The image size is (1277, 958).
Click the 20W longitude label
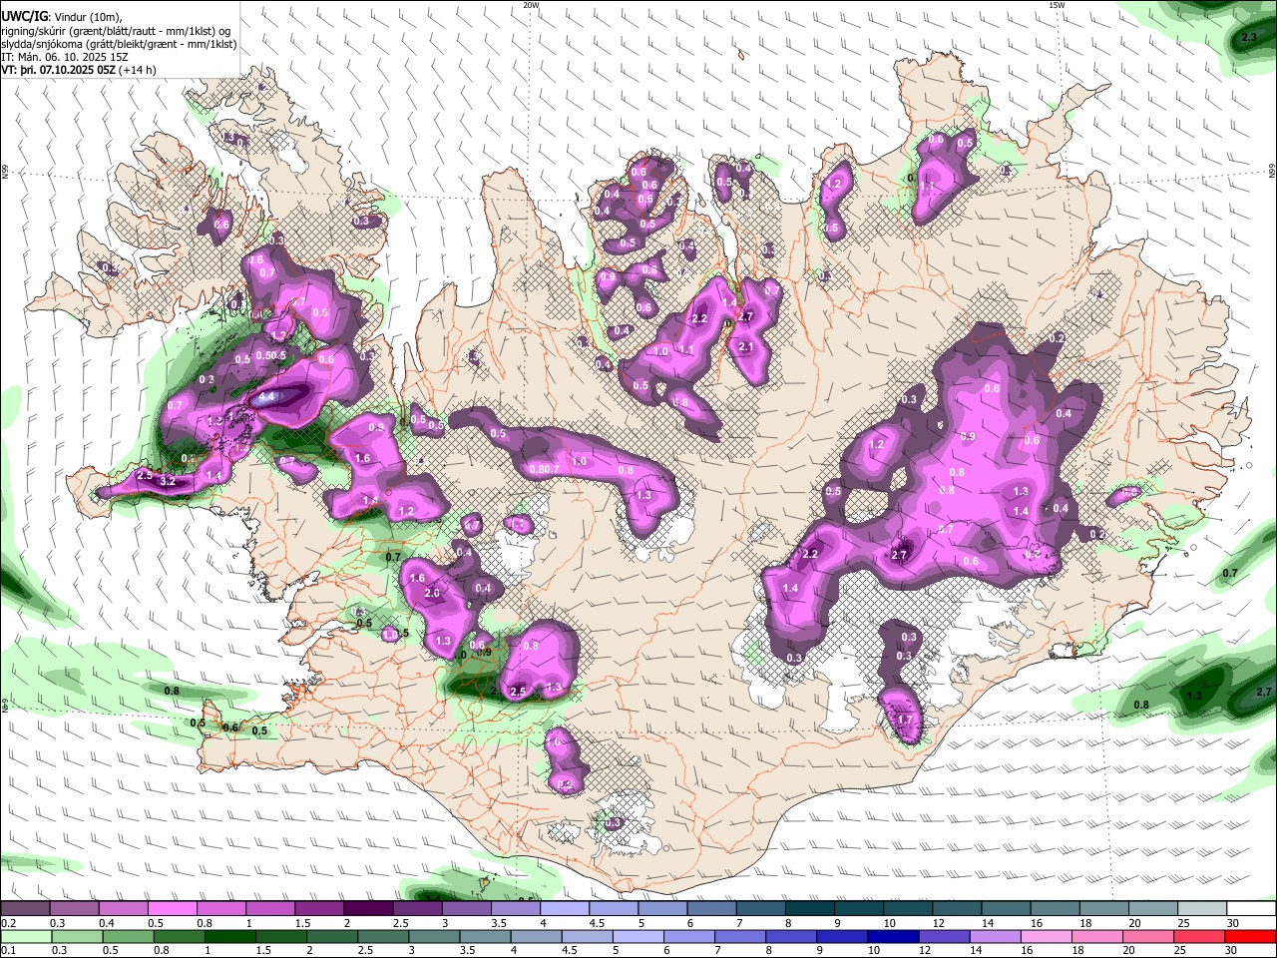(x=532, y=5)
